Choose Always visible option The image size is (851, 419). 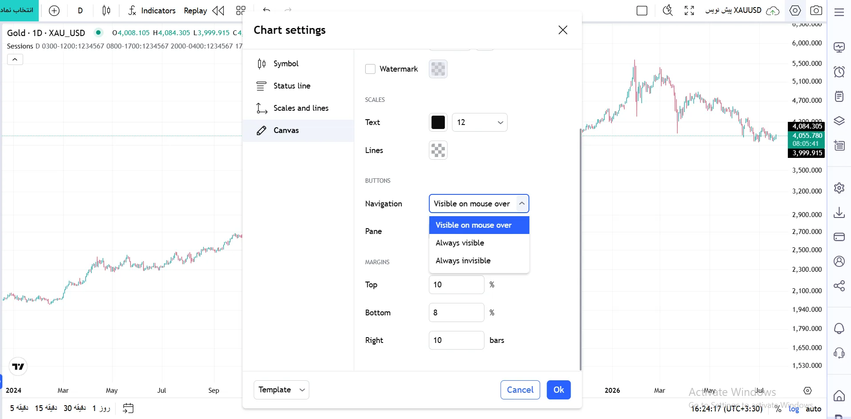tap(479, 243)
